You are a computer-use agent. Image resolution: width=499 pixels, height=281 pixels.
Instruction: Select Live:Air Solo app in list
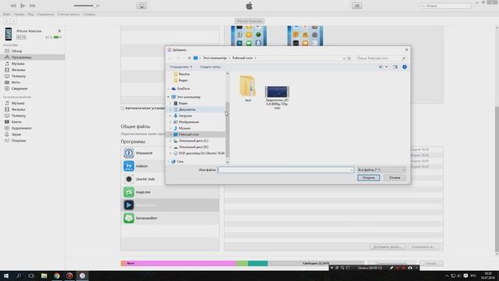(170, 179)
